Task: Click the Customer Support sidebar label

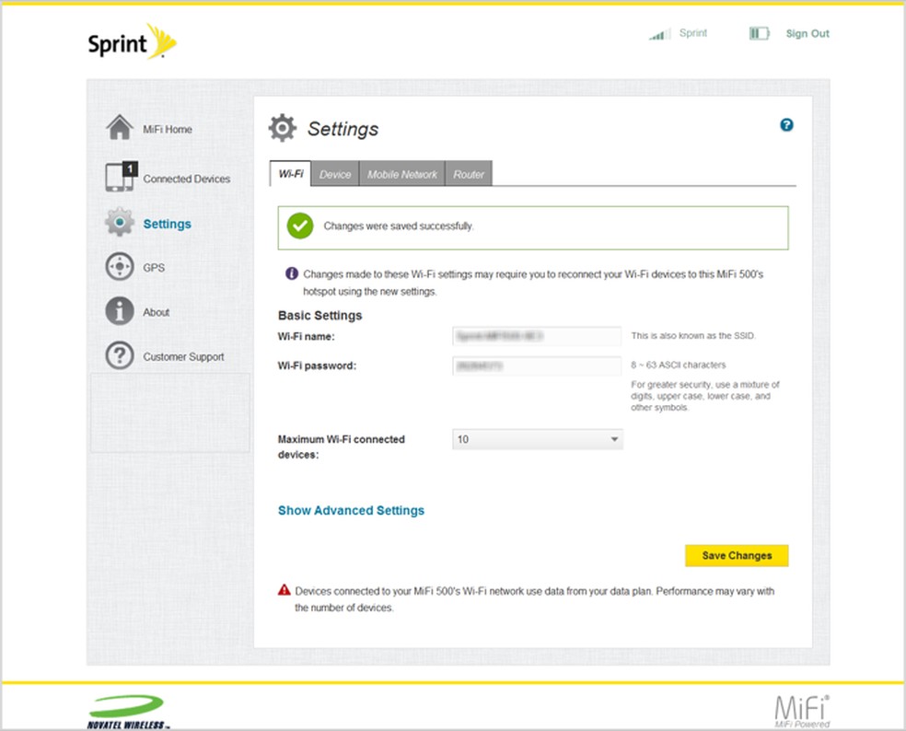Action: click(184, 356)
